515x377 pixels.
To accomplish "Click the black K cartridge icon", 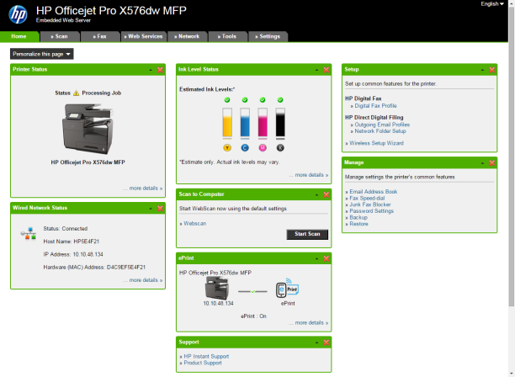I will pyautogui.click(x=280, y=148).
